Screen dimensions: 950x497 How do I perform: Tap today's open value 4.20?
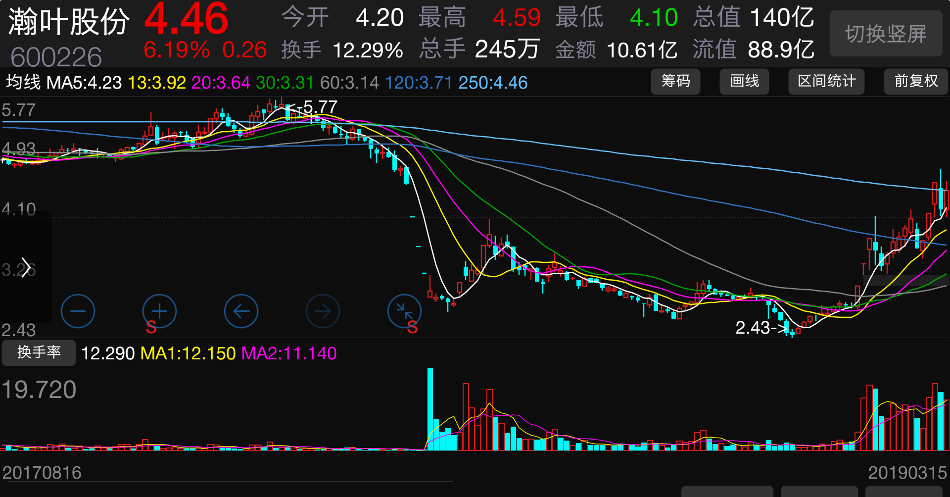coord(380,18)
